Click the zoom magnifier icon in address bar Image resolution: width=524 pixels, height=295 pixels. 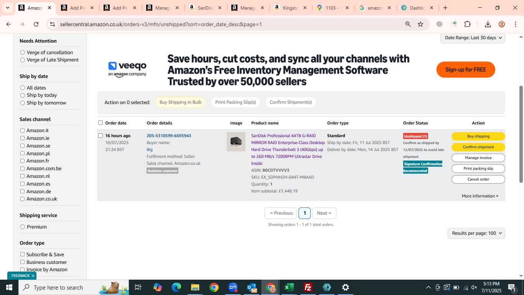click(x=408, y=24)
